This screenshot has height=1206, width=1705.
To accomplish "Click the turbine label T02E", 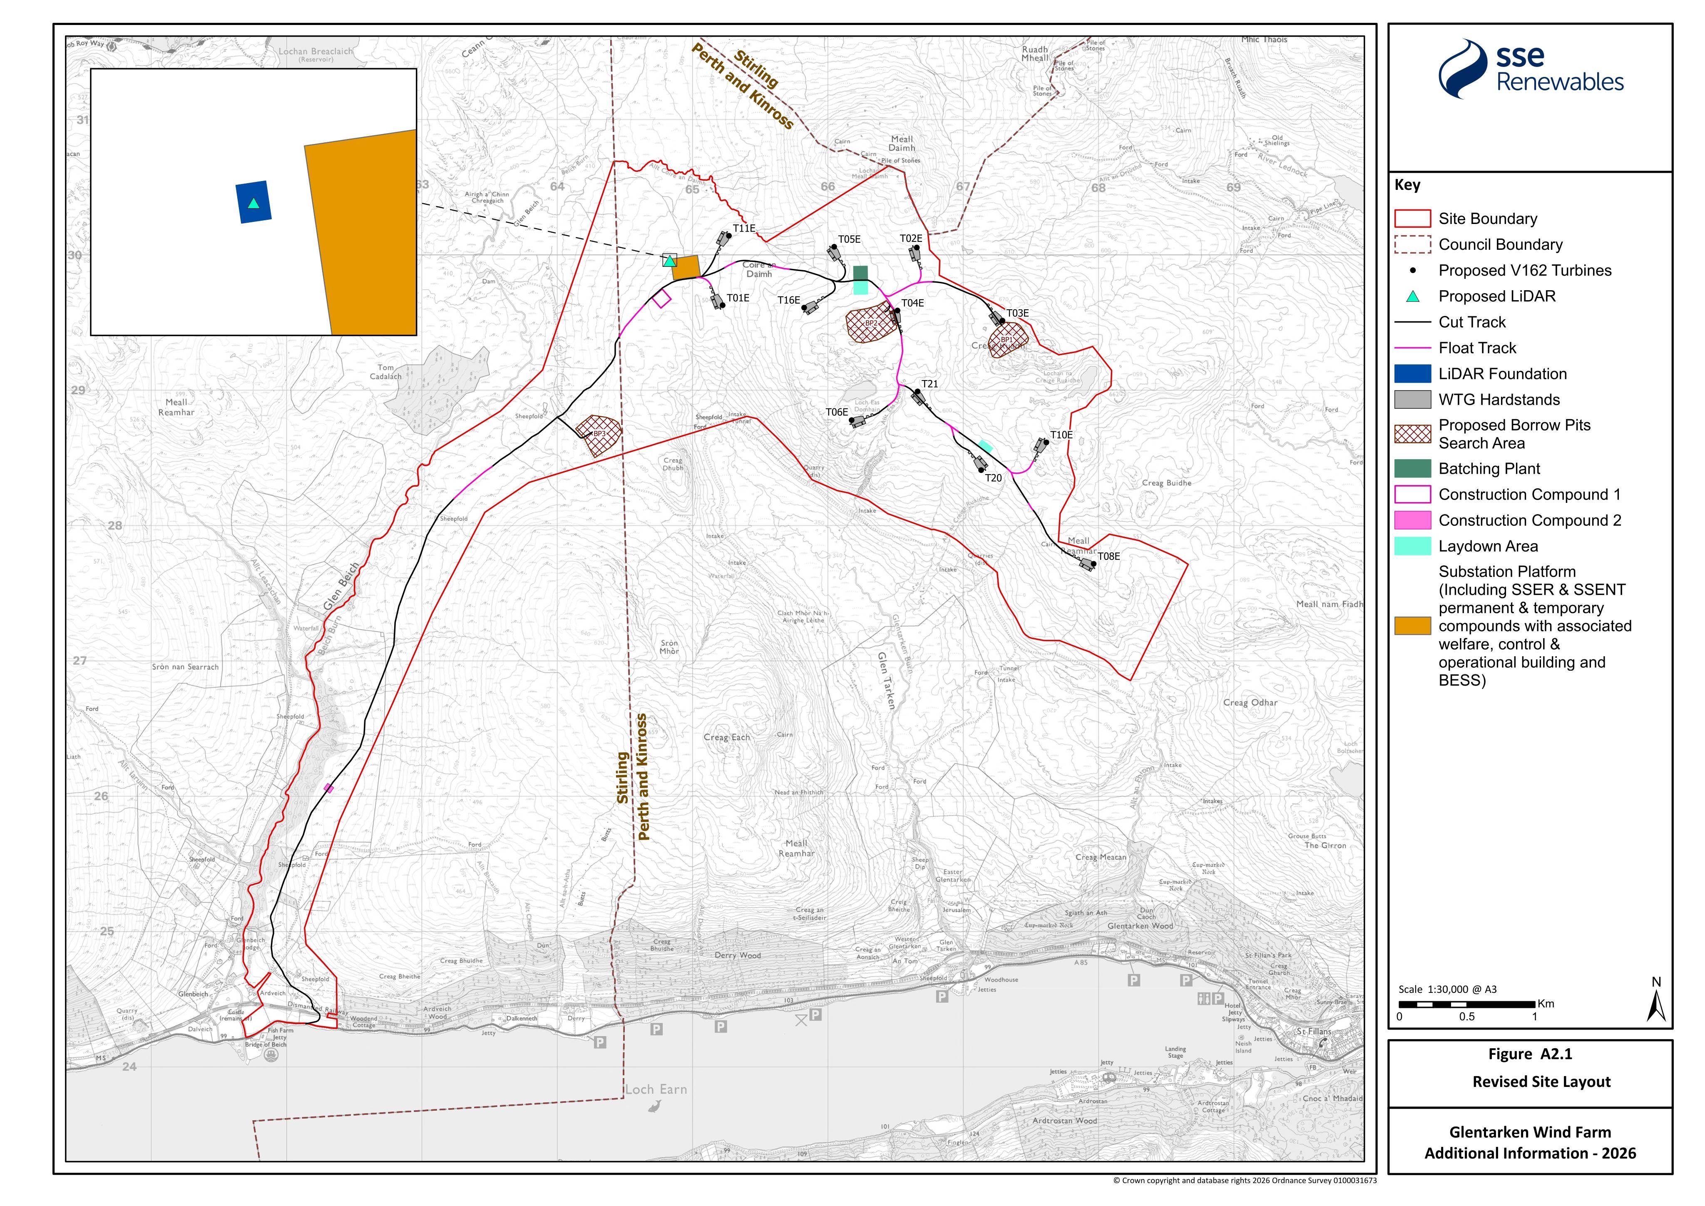I will coord(911,239).
